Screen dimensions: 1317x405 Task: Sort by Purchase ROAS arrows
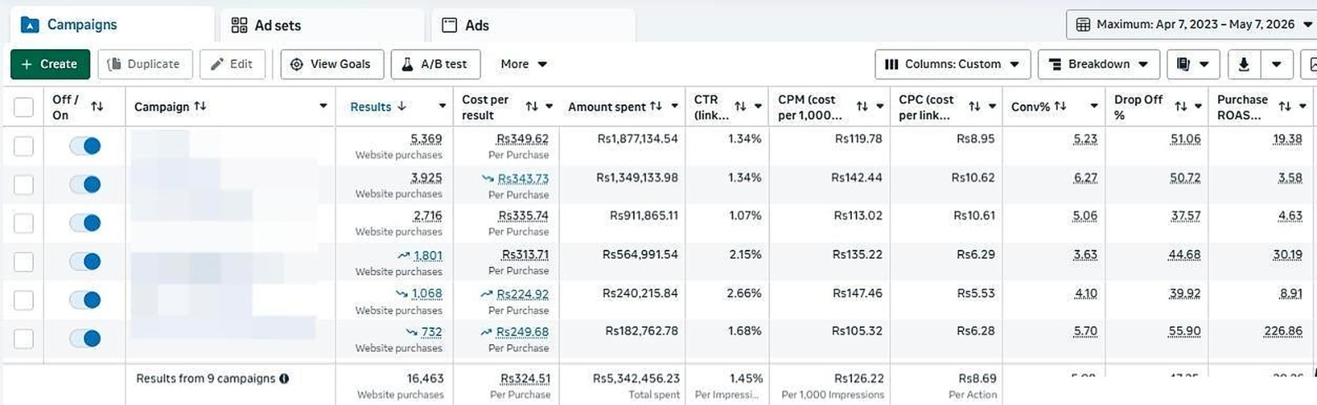[1285, 107]
